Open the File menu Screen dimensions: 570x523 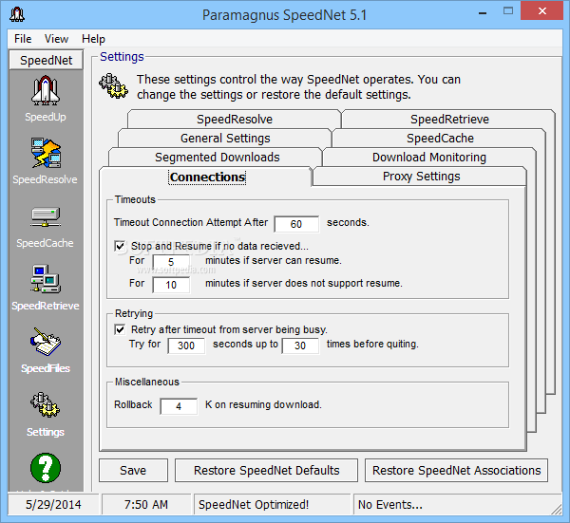click(x=23, y=39)
